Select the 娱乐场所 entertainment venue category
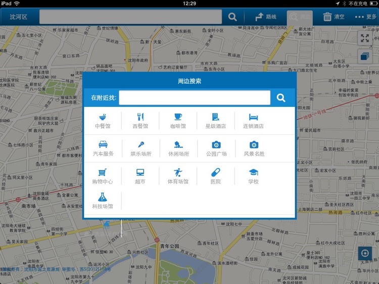This screenshot has width=379, height=284. point(140,148)
